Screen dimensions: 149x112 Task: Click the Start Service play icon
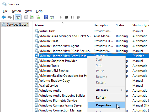point(61,17)
